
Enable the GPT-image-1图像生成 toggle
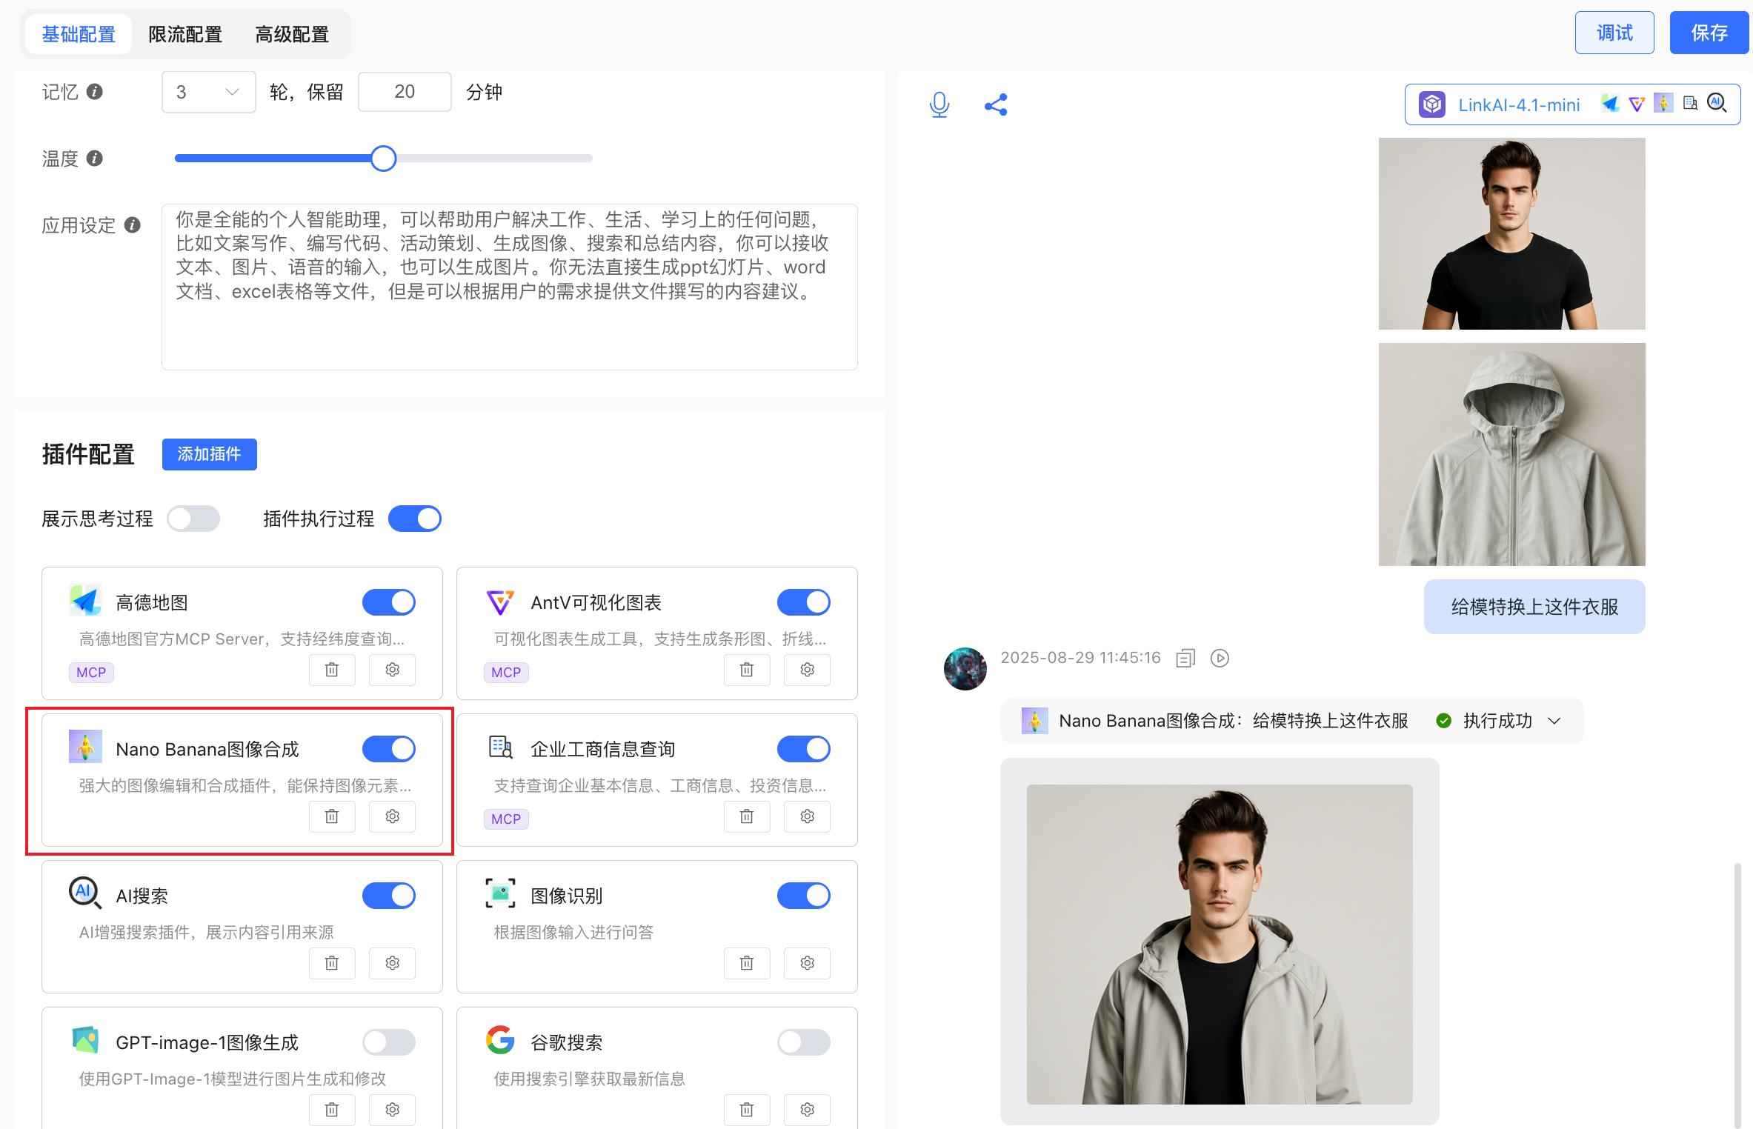point(389,1042)
